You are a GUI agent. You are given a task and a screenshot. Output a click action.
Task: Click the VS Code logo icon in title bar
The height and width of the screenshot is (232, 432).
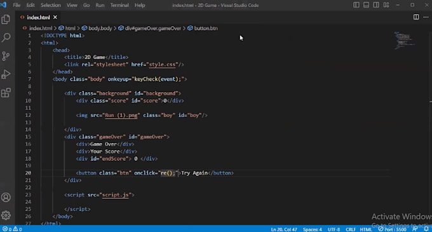coord(4,4)
